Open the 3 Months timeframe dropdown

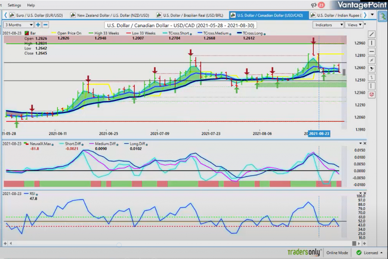tap(19, 25)
